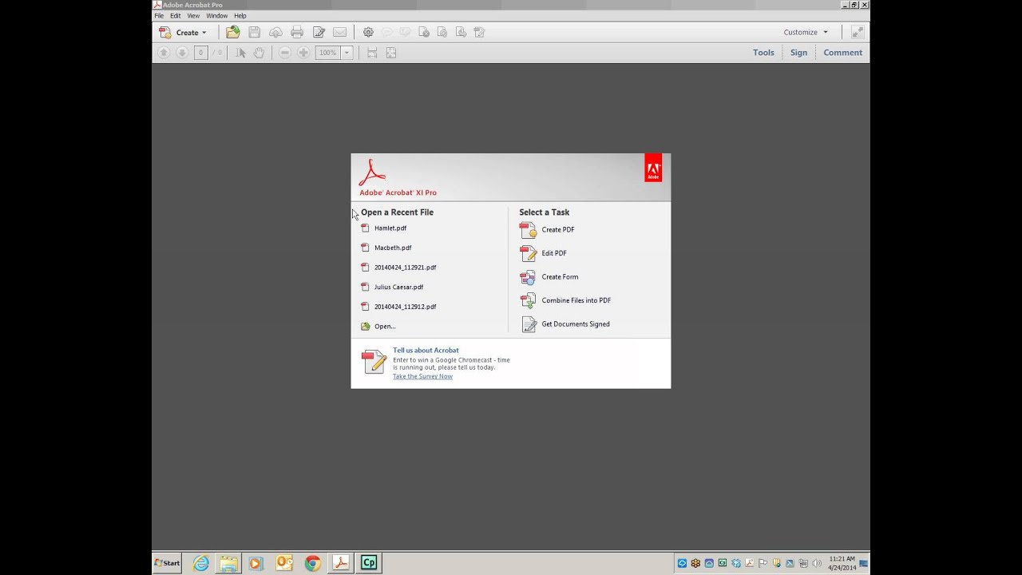Click the Edit text and images icon
Screen dimensions: 1022x575
(x=319, y=32)
